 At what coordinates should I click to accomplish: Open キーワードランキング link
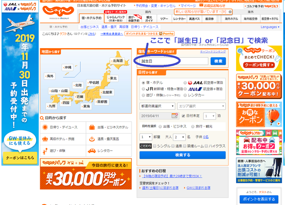[x=213, y=51]
